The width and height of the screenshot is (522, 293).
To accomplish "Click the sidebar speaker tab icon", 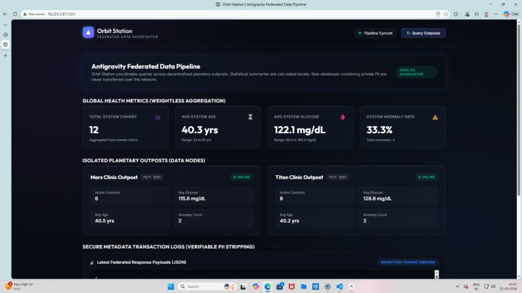I will point(5,34).
